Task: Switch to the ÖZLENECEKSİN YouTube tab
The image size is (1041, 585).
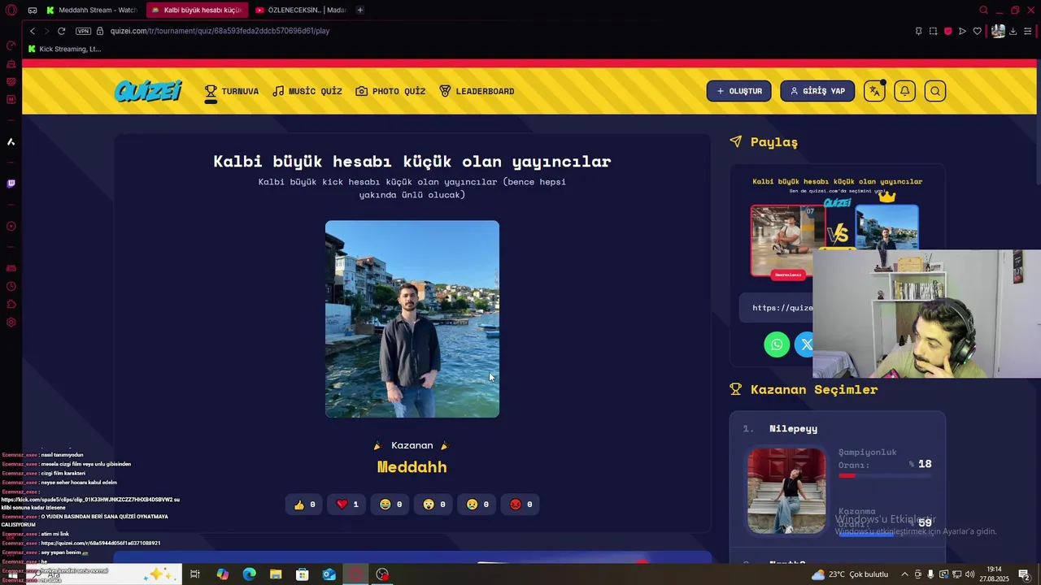Action: pyautogui.click(x=301, y=10)
